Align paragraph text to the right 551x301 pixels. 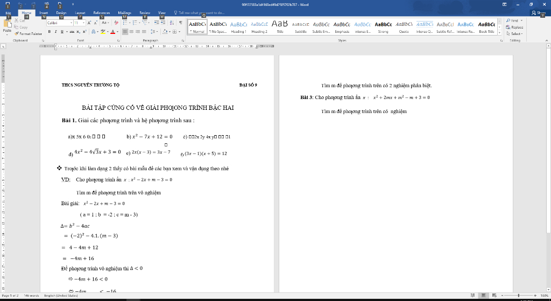[137, 32]
